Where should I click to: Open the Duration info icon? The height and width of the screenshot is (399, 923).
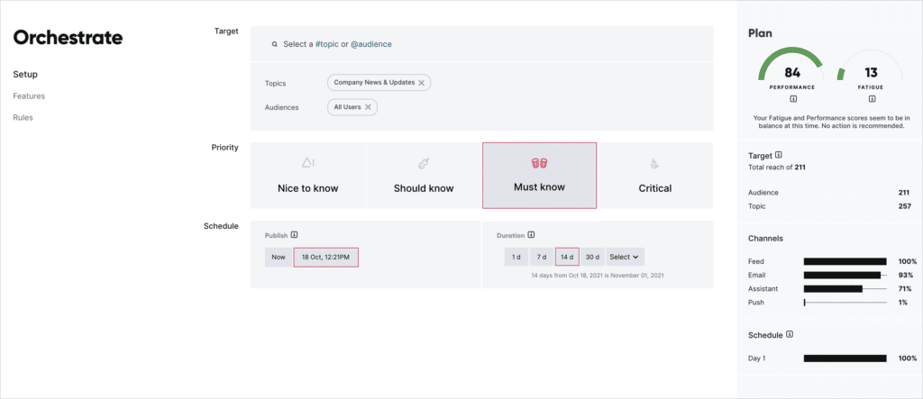pos(531,235)
